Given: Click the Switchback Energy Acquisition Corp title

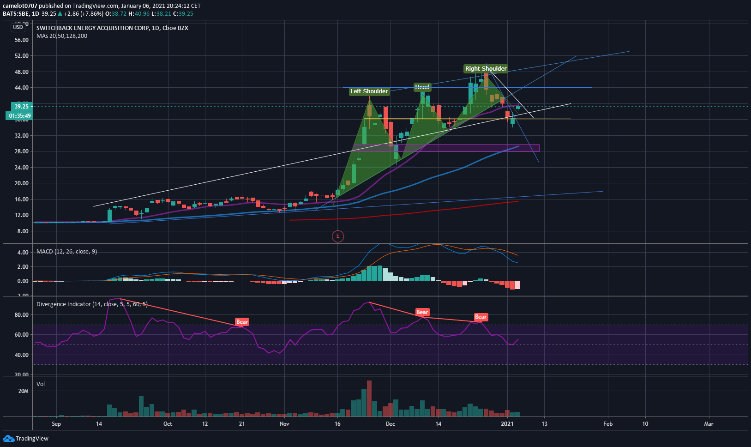Looking at the screenshot, I should 112,28.
